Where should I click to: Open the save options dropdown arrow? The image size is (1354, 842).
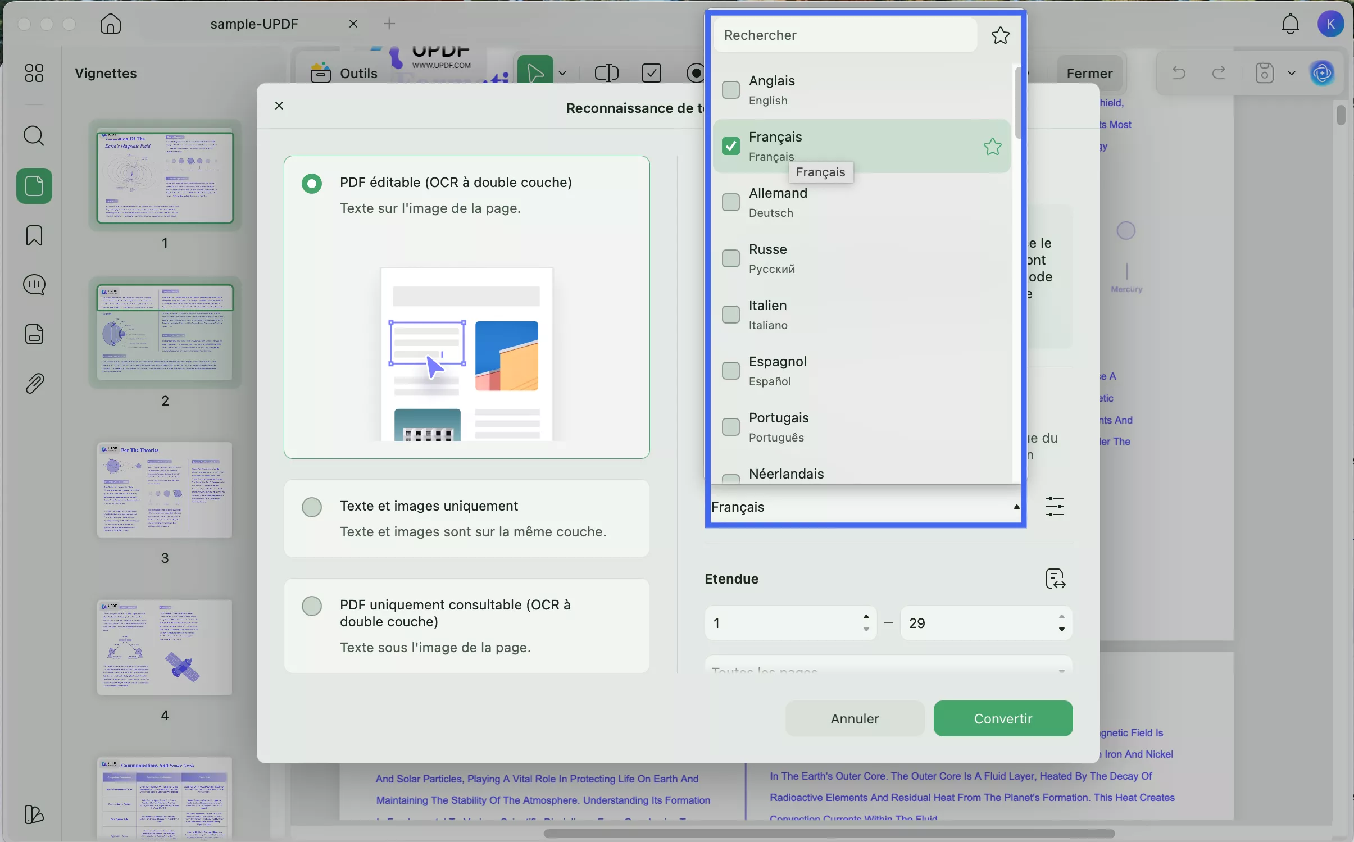pos(1292,74)
